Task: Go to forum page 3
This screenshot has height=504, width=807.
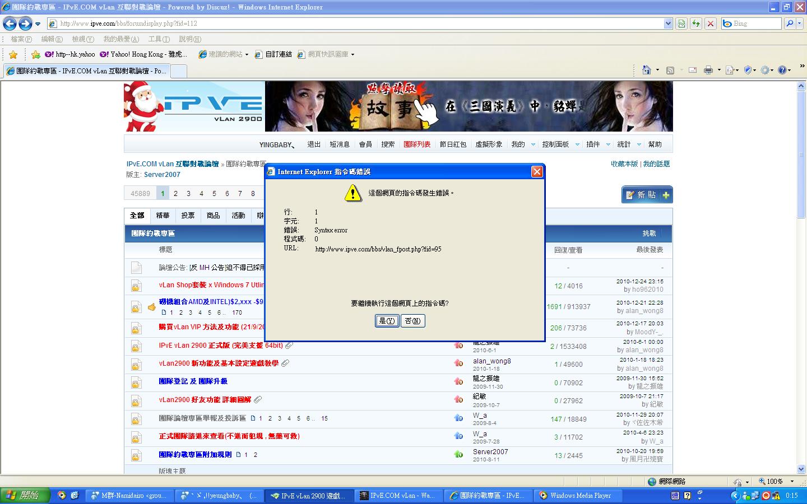Action: click(188, 194)
